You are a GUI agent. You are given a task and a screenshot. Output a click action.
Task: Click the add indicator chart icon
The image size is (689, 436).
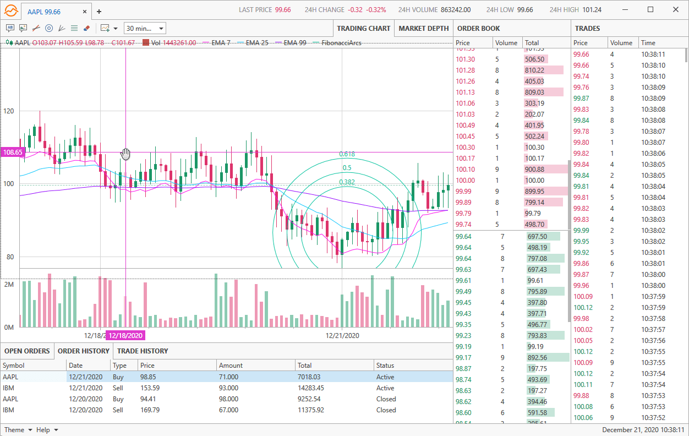click(105, 28)
